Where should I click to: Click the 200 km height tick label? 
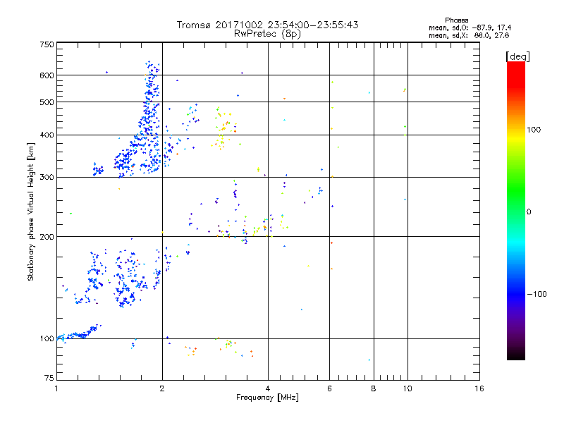click(x=47, y=236)
